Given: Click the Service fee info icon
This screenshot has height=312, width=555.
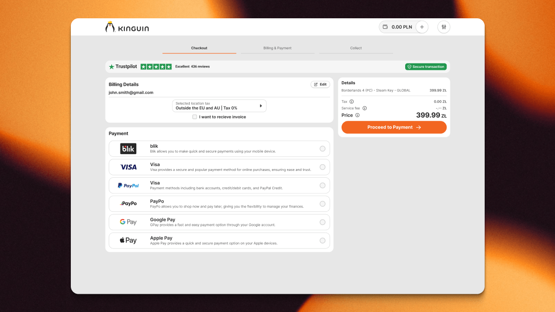Looking at the screenshot, I should pyautogui.click(x=365, y=108).
